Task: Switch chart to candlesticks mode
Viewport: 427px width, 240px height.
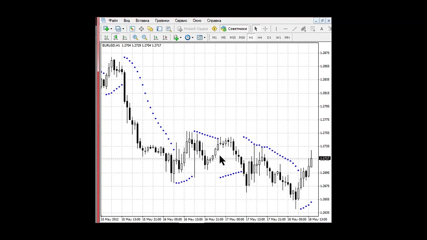Action: coord(115,38)
